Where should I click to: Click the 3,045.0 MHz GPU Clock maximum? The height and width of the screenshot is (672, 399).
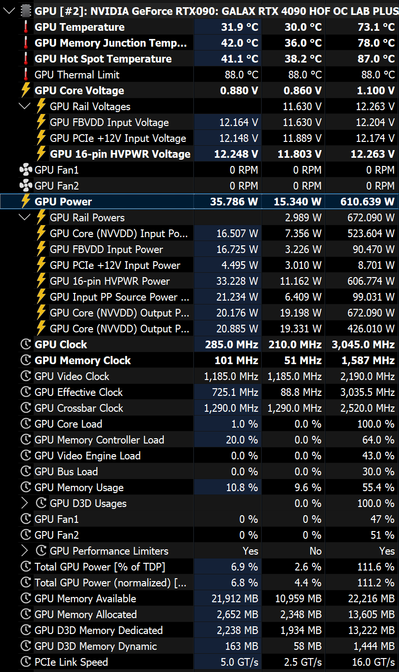pyautogui.click(x=363, y=344)
